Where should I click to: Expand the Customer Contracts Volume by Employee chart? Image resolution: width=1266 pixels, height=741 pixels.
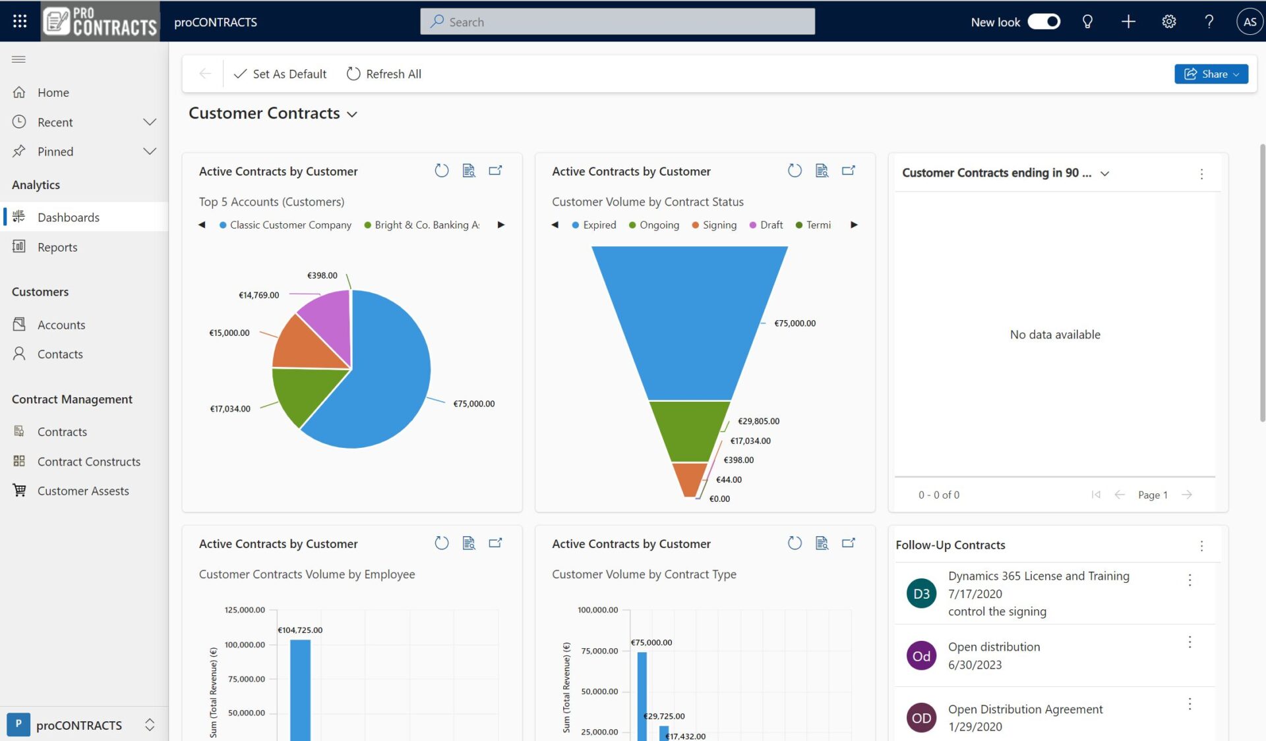pos(495,543)
